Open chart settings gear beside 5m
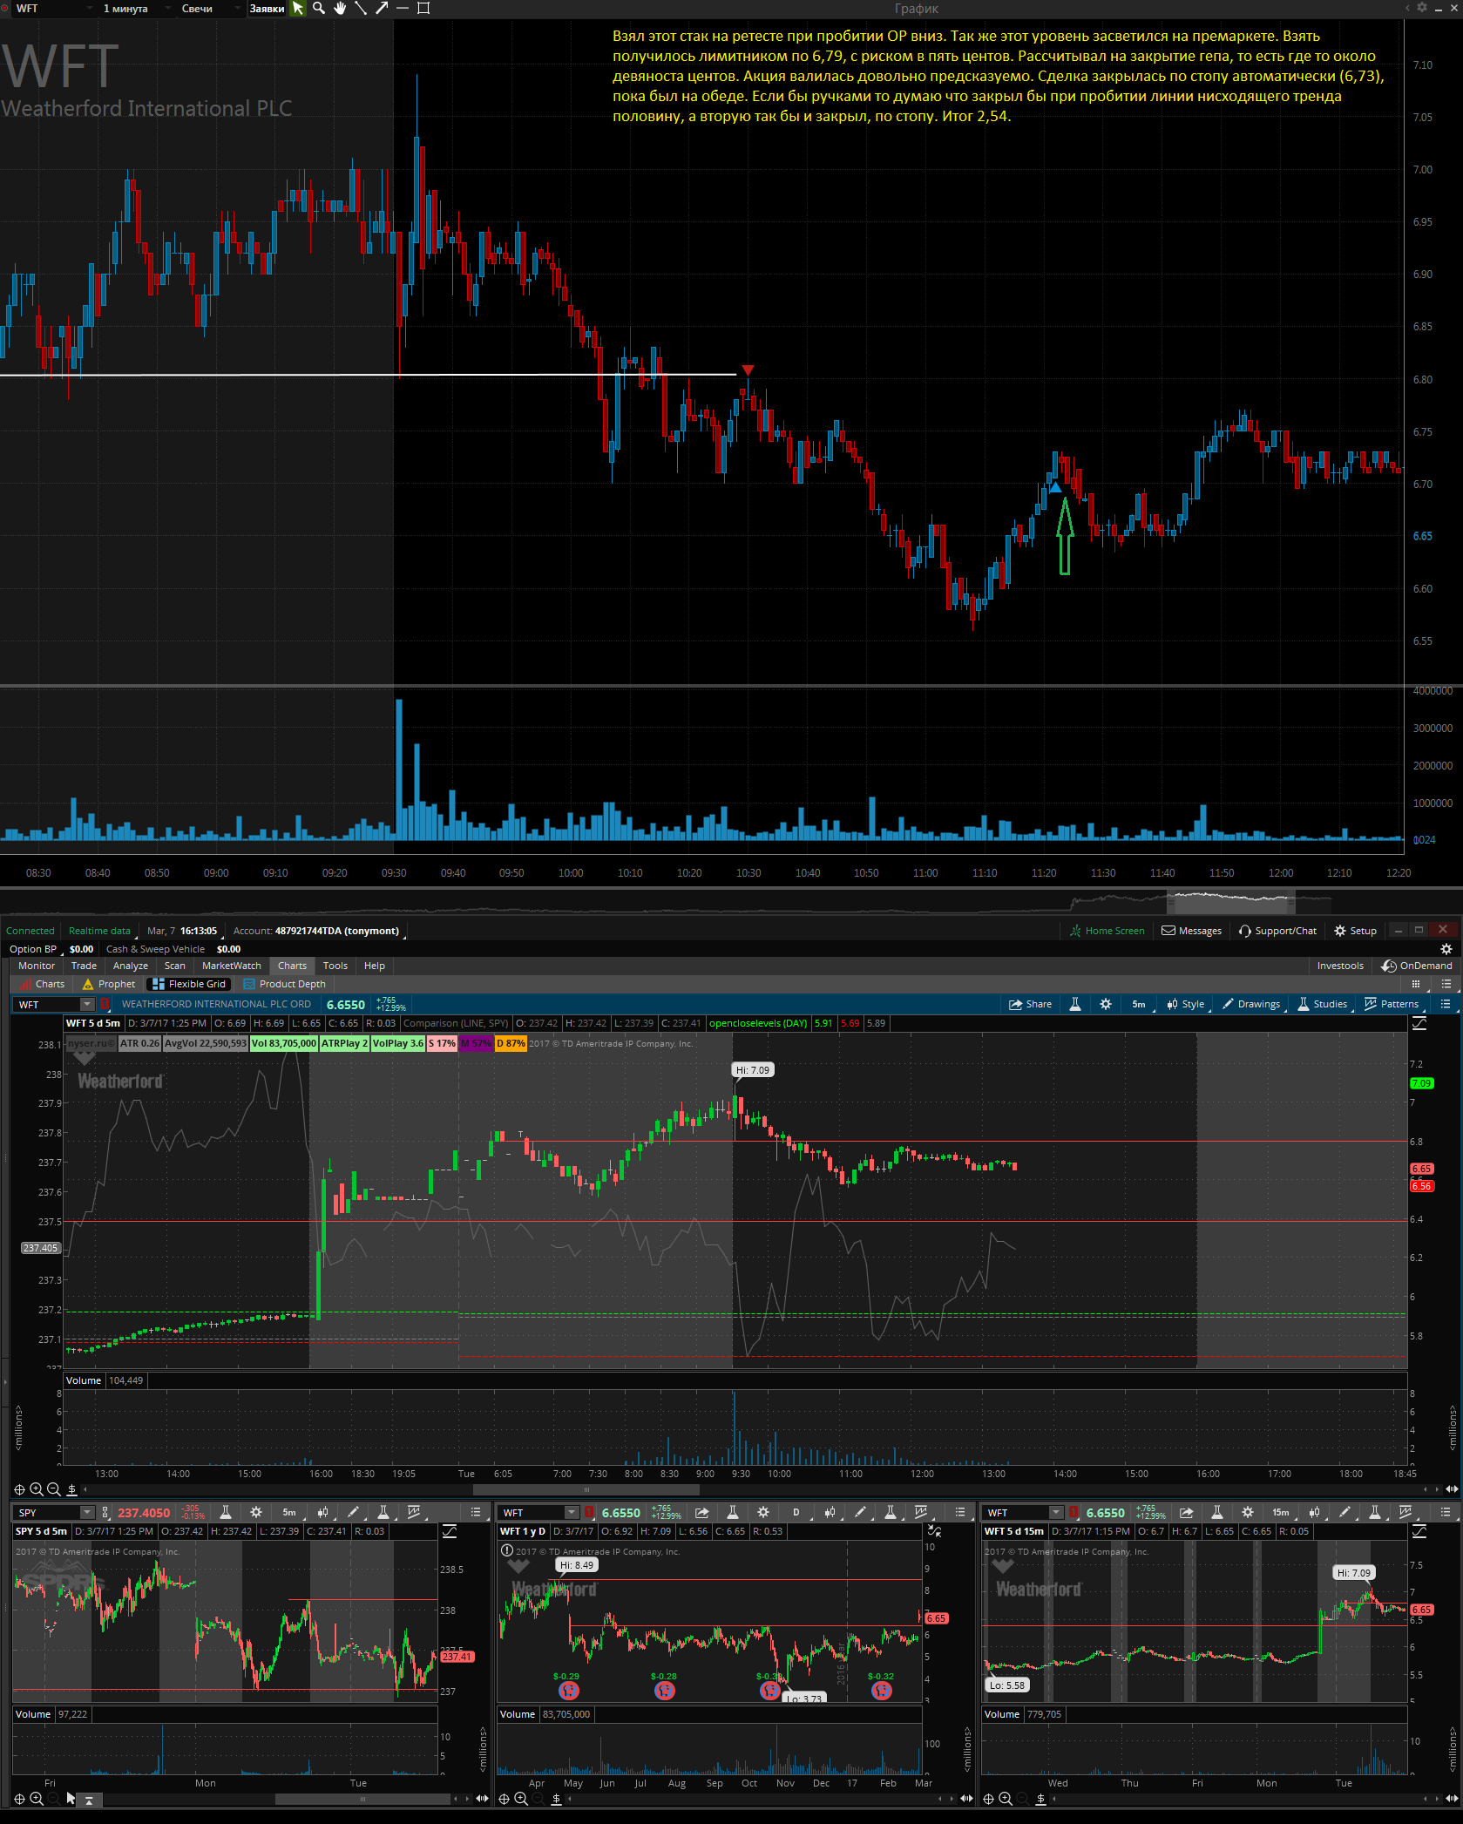The height and width of the screenshot is (1824, 1463). point(1106,1004)
